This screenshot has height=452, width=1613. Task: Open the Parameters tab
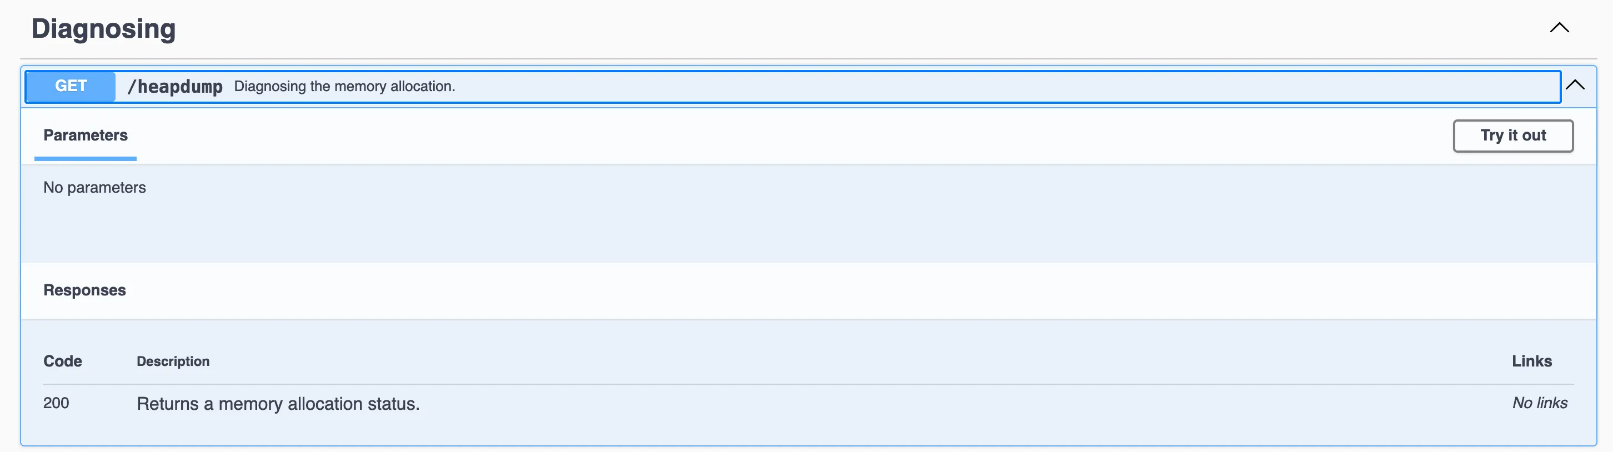coord(85,135)
